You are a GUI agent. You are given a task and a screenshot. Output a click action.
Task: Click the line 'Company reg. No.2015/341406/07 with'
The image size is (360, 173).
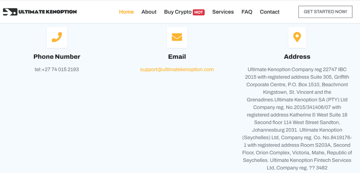pos(297,107)
